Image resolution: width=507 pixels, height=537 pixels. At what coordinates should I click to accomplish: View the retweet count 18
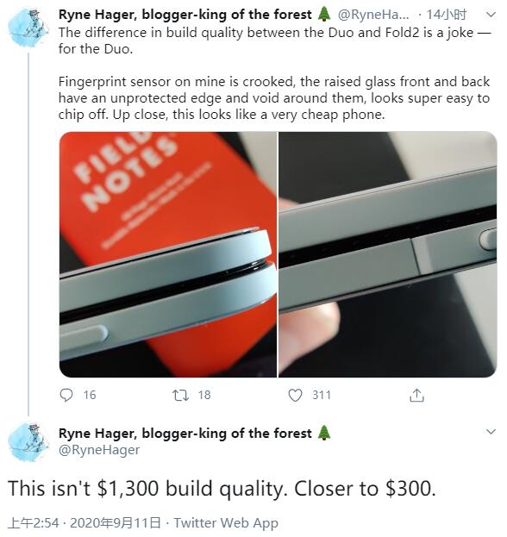[204, 395]
